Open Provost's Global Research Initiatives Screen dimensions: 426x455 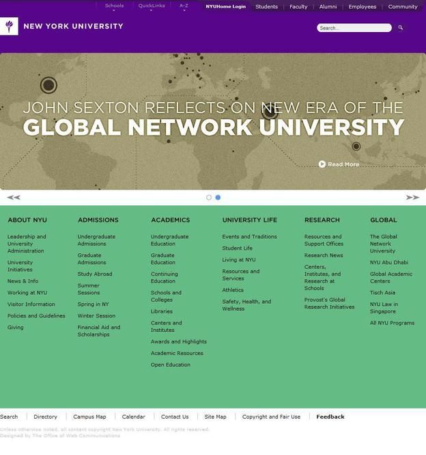coord(329,303)
